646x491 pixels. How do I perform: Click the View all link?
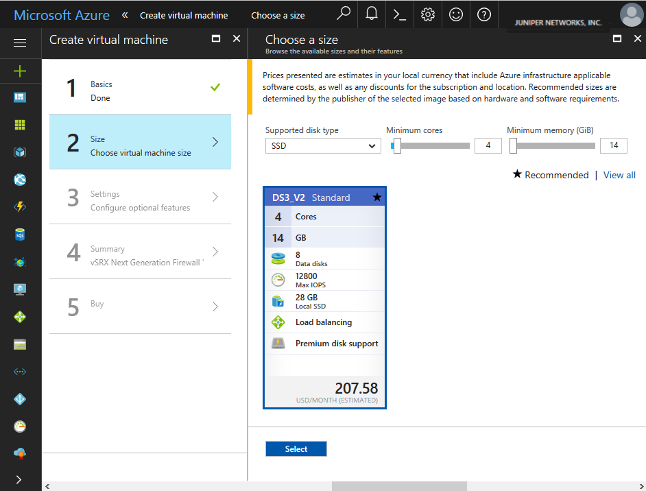(x=619, y=175)
